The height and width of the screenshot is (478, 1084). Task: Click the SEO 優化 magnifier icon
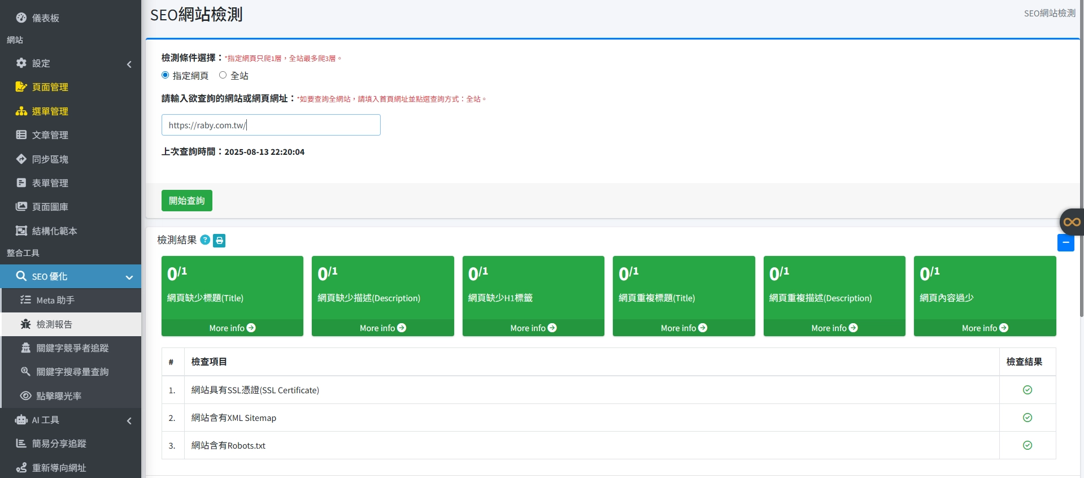[21, 276]
